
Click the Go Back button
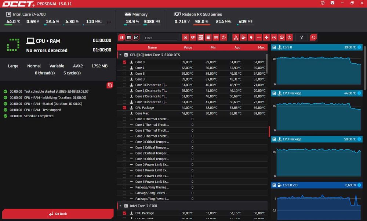tap(58, 214)
